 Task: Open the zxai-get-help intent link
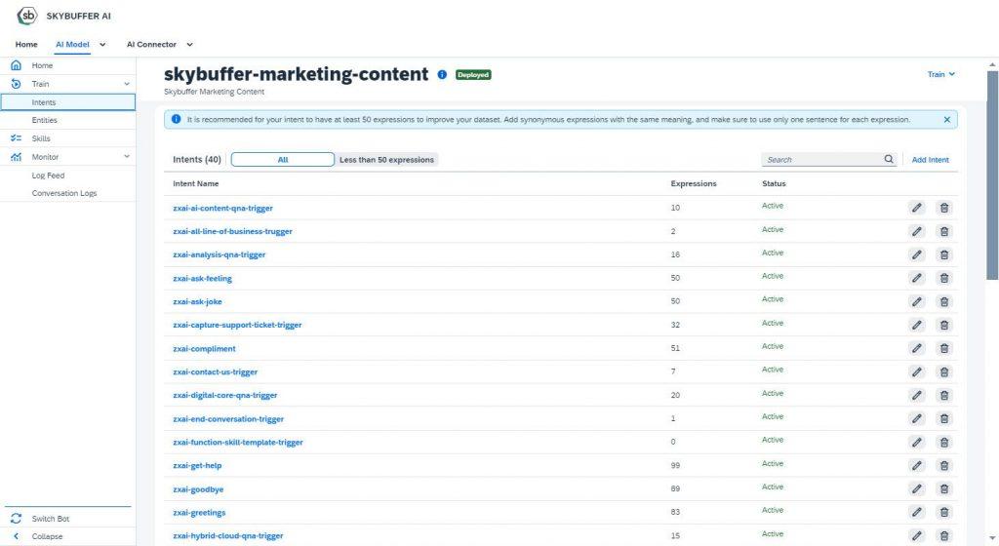197,466
